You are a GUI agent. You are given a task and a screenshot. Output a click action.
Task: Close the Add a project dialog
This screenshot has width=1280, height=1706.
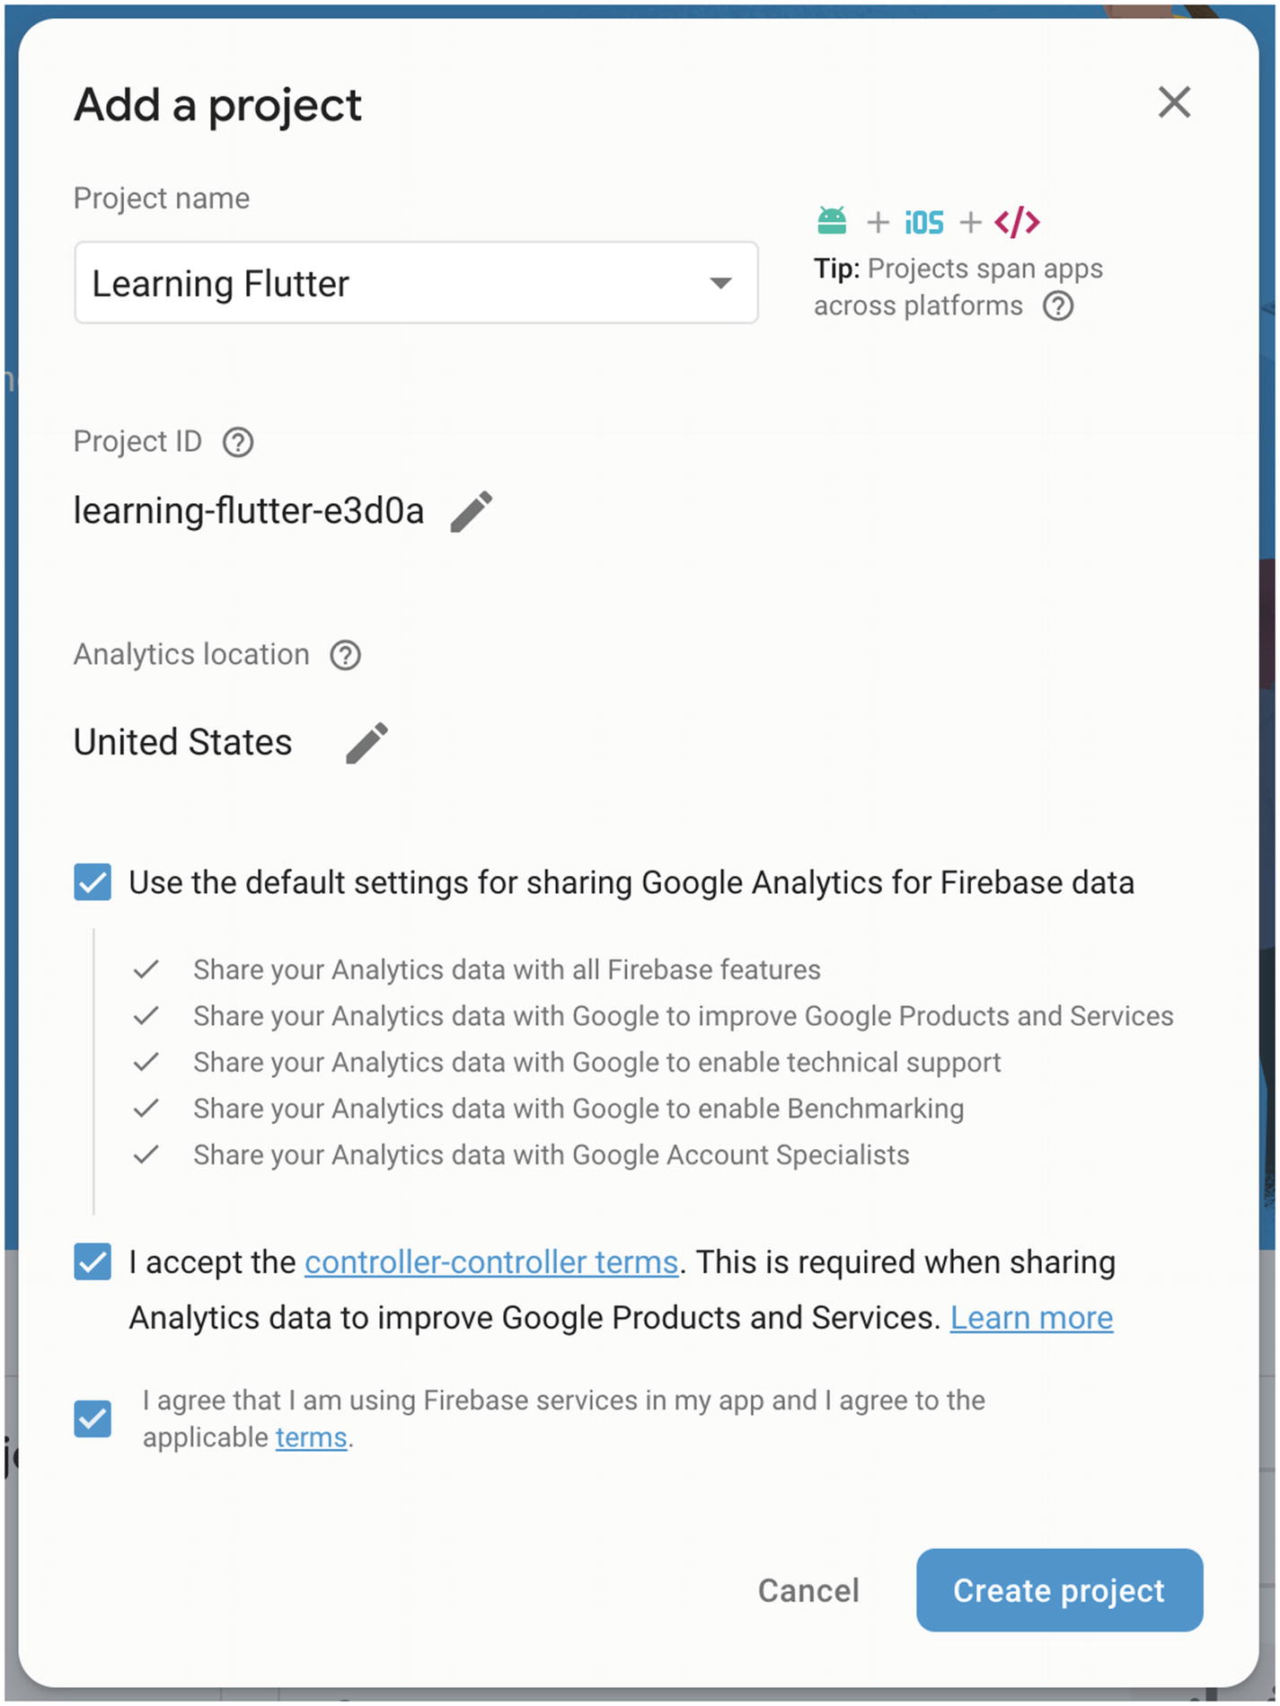pyautogui.click(x=1174, y=102)
